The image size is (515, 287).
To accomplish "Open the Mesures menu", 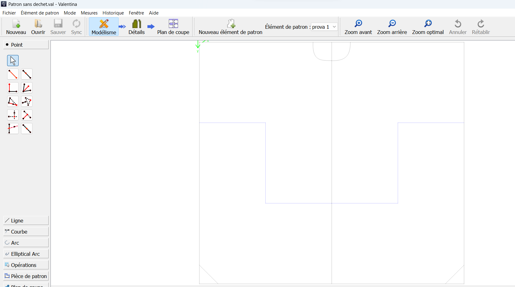I will point(89,13).
